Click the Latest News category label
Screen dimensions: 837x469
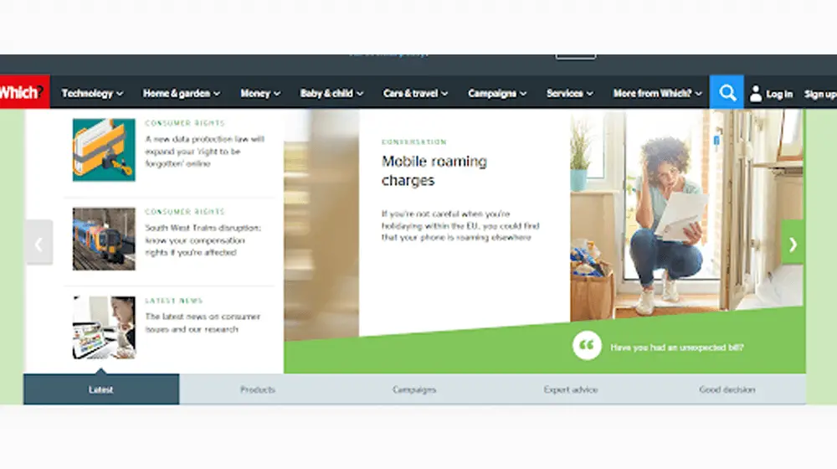pos(174,301)
